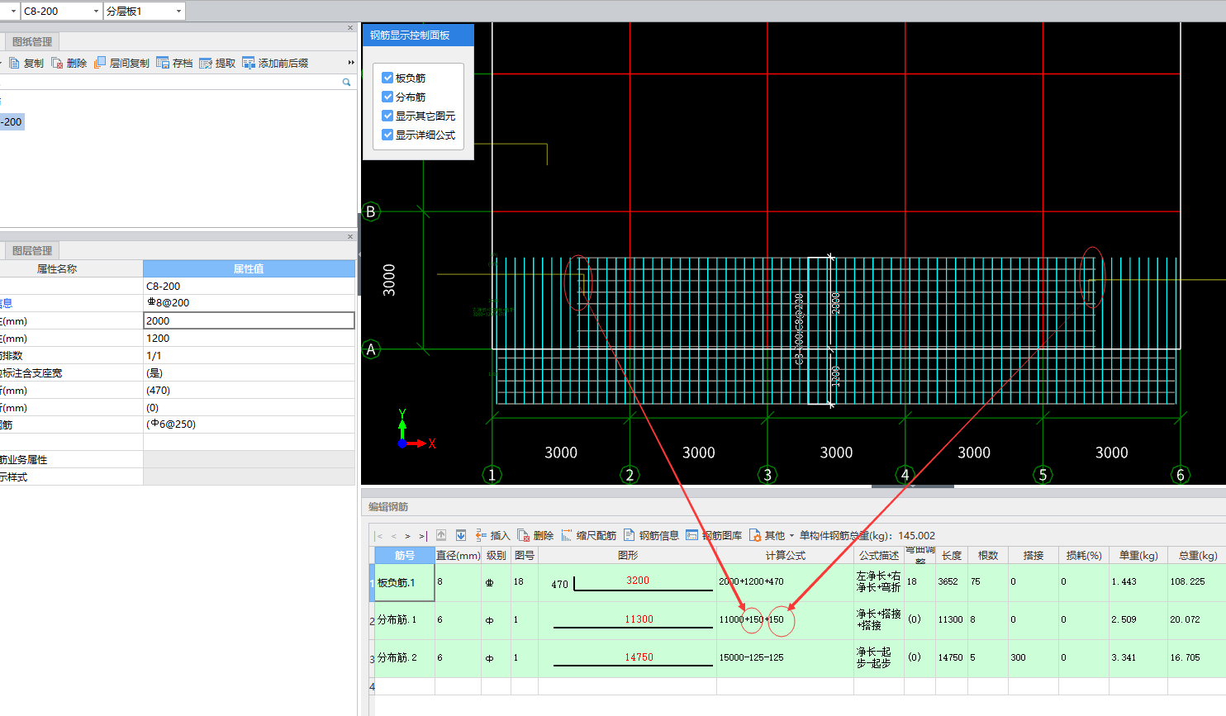Viewport: 1226px width, 716px height.
Task: Click the property value field showing 2000
Action: [249, 320]
